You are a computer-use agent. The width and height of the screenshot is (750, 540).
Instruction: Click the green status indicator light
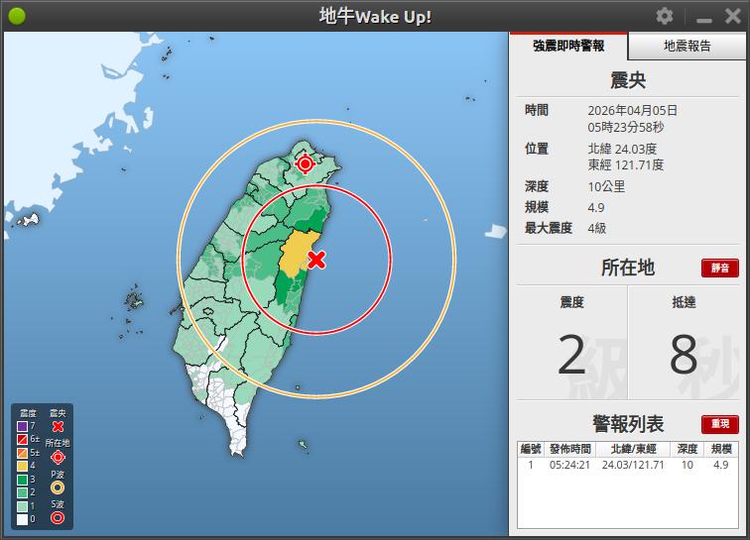[x=17, y=16]
